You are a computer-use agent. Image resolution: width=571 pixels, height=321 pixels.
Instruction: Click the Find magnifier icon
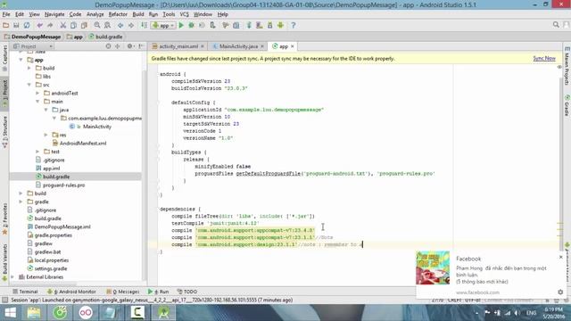pos(97,25)
